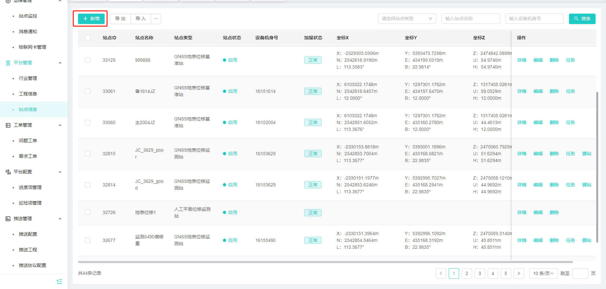Open 工程信息 in the sidebar
The image size is (606, 289).
point(28,94)
